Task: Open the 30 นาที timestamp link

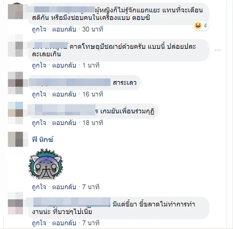Action: coord(92,29)
